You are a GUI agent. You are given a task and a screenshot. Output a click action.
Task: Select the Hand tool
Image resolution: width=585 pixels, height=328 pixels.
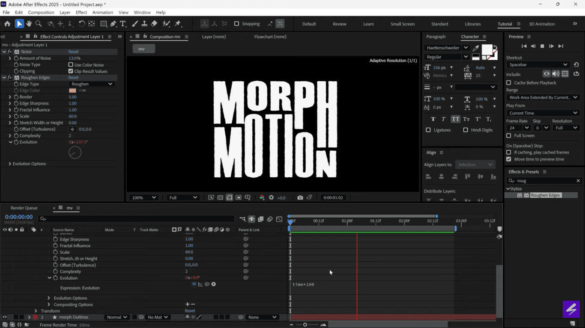(x=29, y=24)
